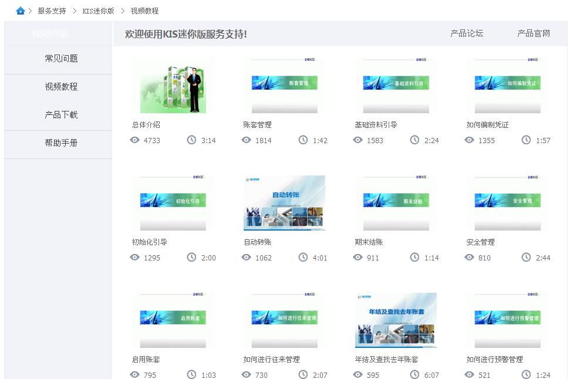Click the 总体介绍 title text
Viewport: 573px width, 379px height.
146,125
